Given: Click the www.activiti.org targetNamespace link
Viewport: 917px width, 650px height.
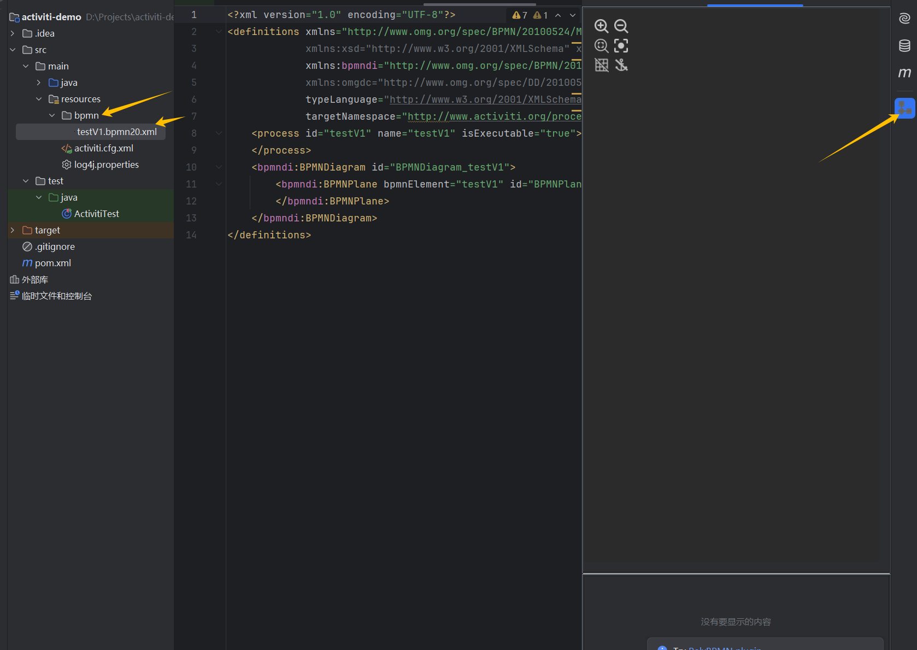Looking at the screenshot, I should (x=495, y=116).
